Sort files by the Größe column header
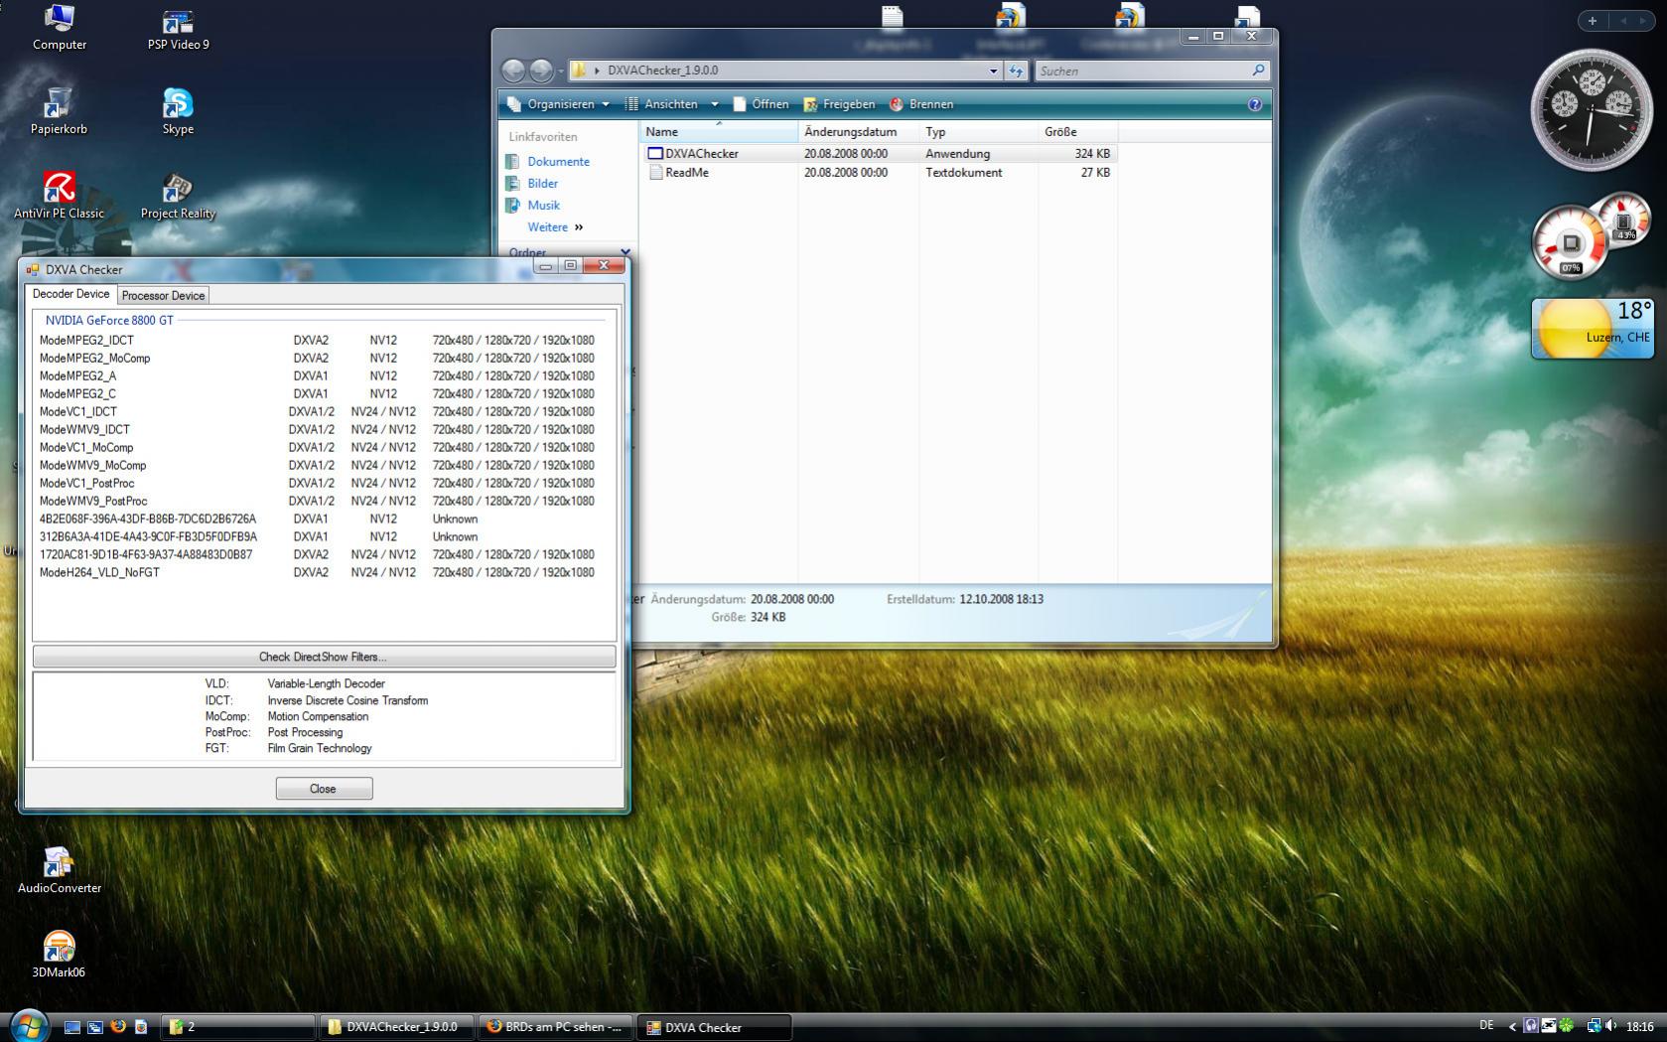Viewport: 1667px width, 1042px height. pos(1077,132)
